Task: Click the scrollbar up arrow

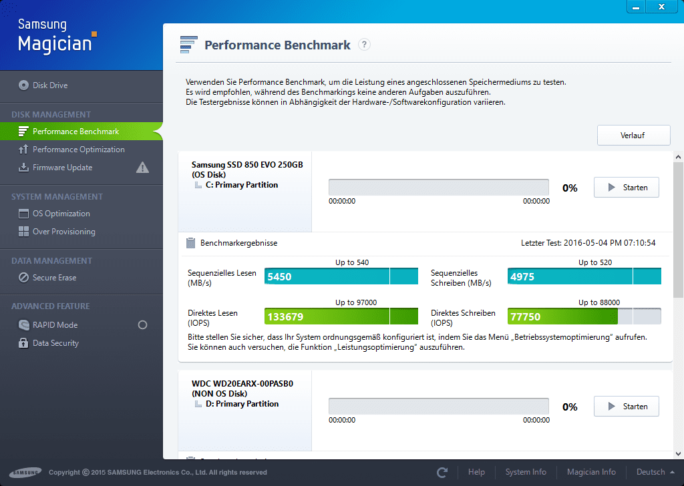Action: click(x=678, y=156)
